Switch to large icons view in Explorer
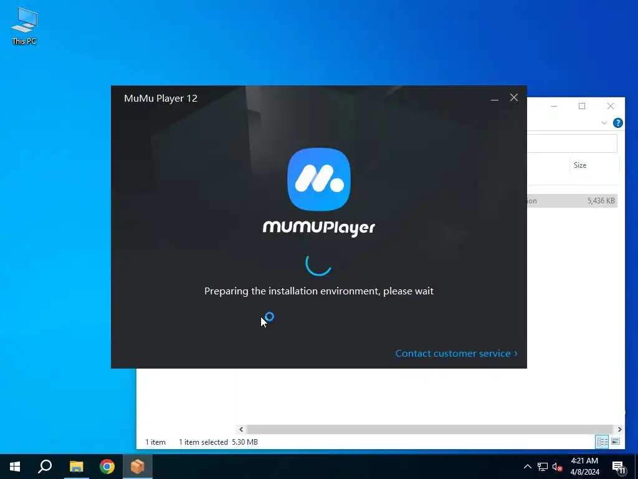 point(616,442)
